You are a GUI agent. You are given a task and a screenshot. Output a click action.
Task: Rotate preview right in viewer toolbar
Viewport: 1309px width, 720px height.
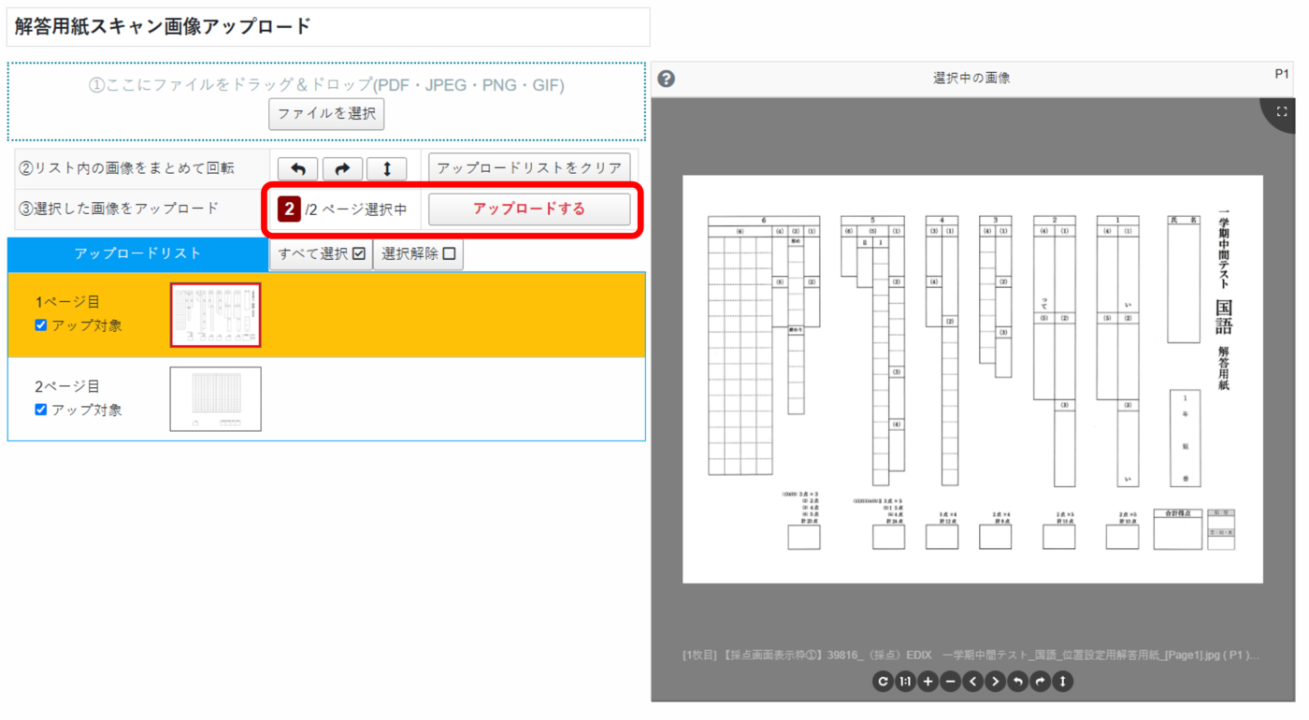click(1040, 682)
